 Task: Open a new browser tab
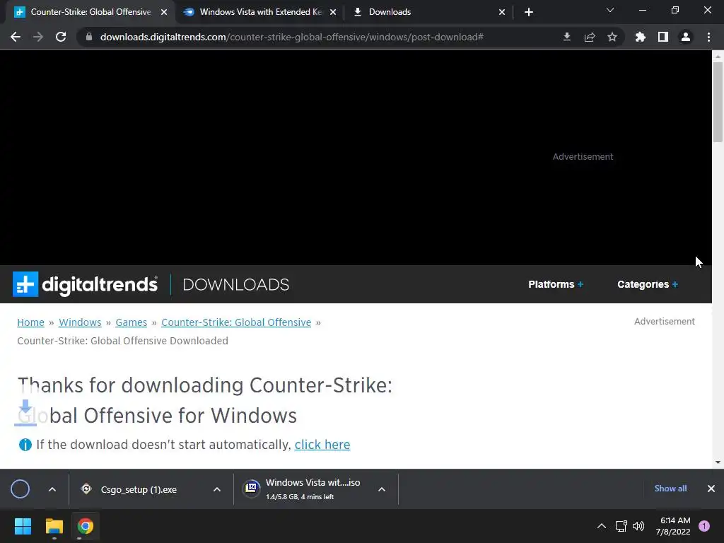click(529, 12)
